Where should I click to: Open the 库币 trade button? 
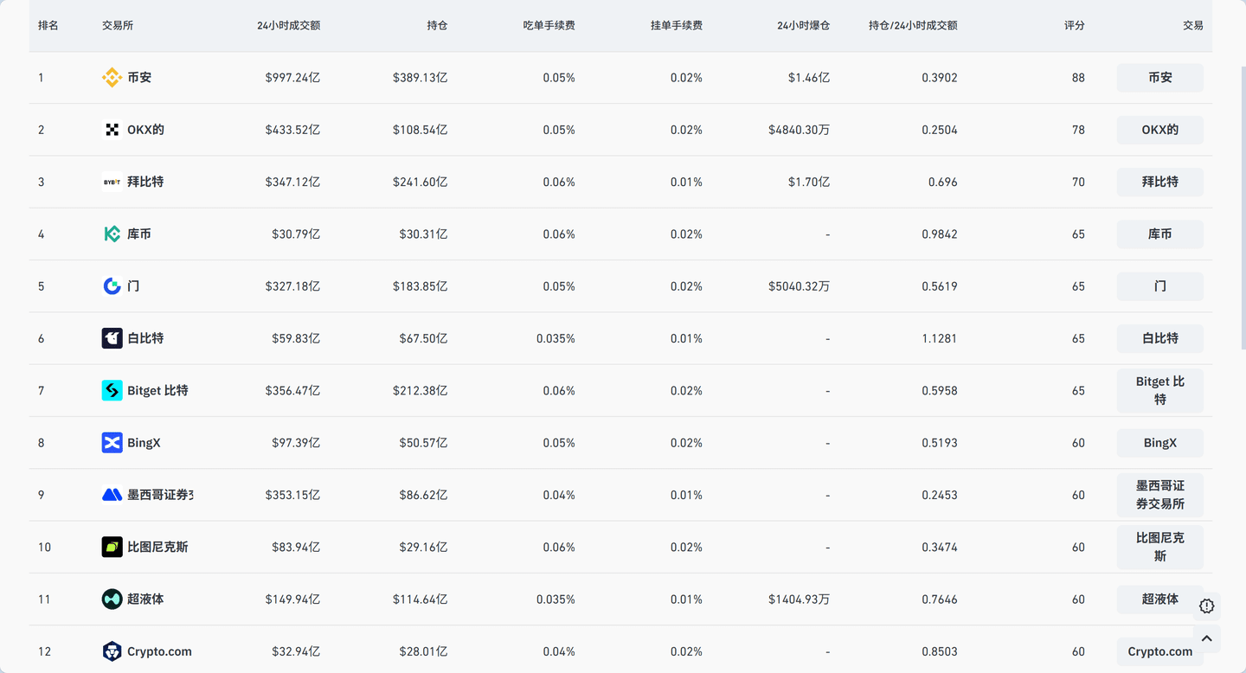1159,234
